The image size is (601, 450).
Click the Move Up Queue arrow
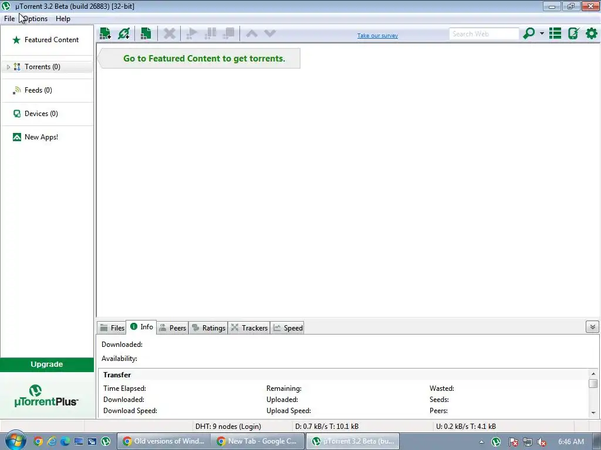point(251,33)
